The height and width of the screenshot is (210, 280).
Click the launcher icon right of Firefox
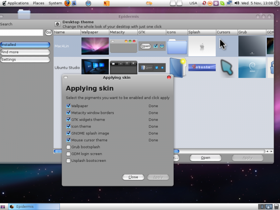coord(74,3)
